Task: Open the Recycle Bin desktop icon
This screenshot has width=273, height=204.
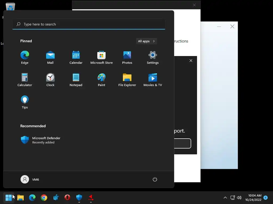Action: point(10,7)
